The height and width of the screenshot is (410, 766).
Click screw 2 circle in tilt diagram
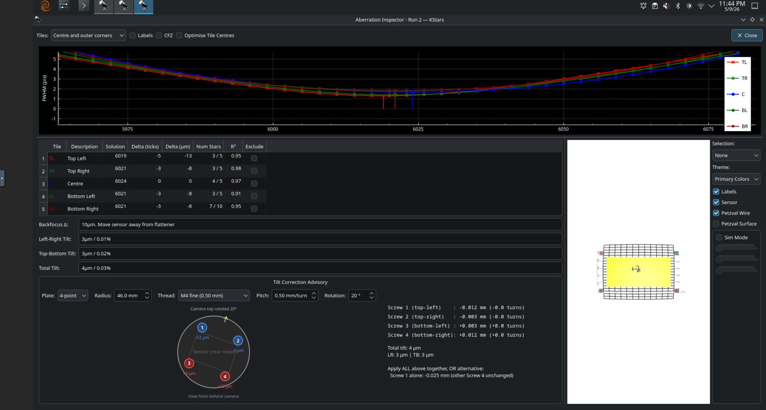pos(238,341)
